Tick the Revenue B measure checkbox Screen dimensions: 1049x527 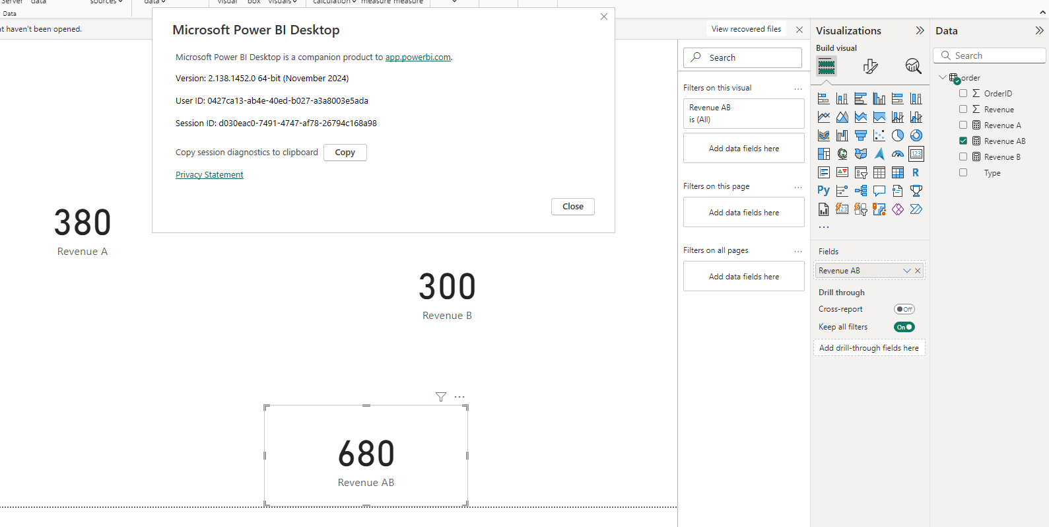[963, 157]
